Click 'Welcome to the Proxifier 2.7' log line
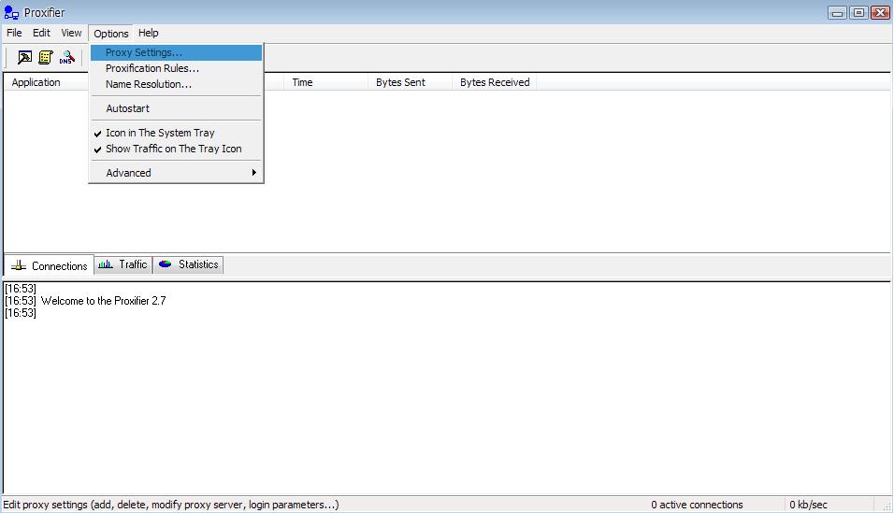Image resolution: width=894 pixels, height=513 pixels. point(103,301)
